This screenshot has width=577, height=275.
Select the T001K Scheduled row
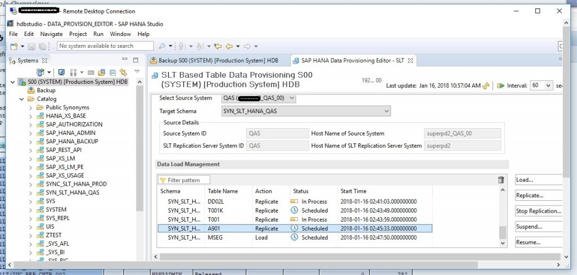(x=294, y=211)
